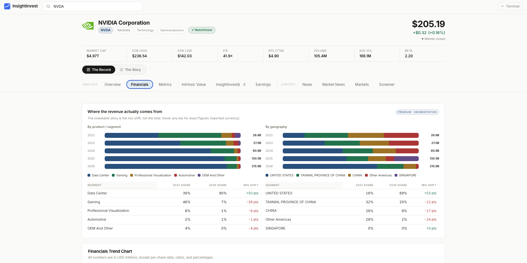Click the Premium Segmentation badge

point(417,112)
